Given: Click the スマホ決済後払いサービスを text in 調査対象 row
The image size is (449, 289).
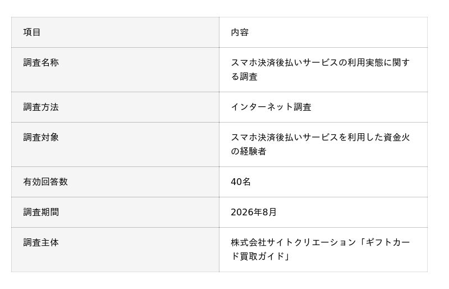Looking at the screenshot, I should tap(289, 137).
